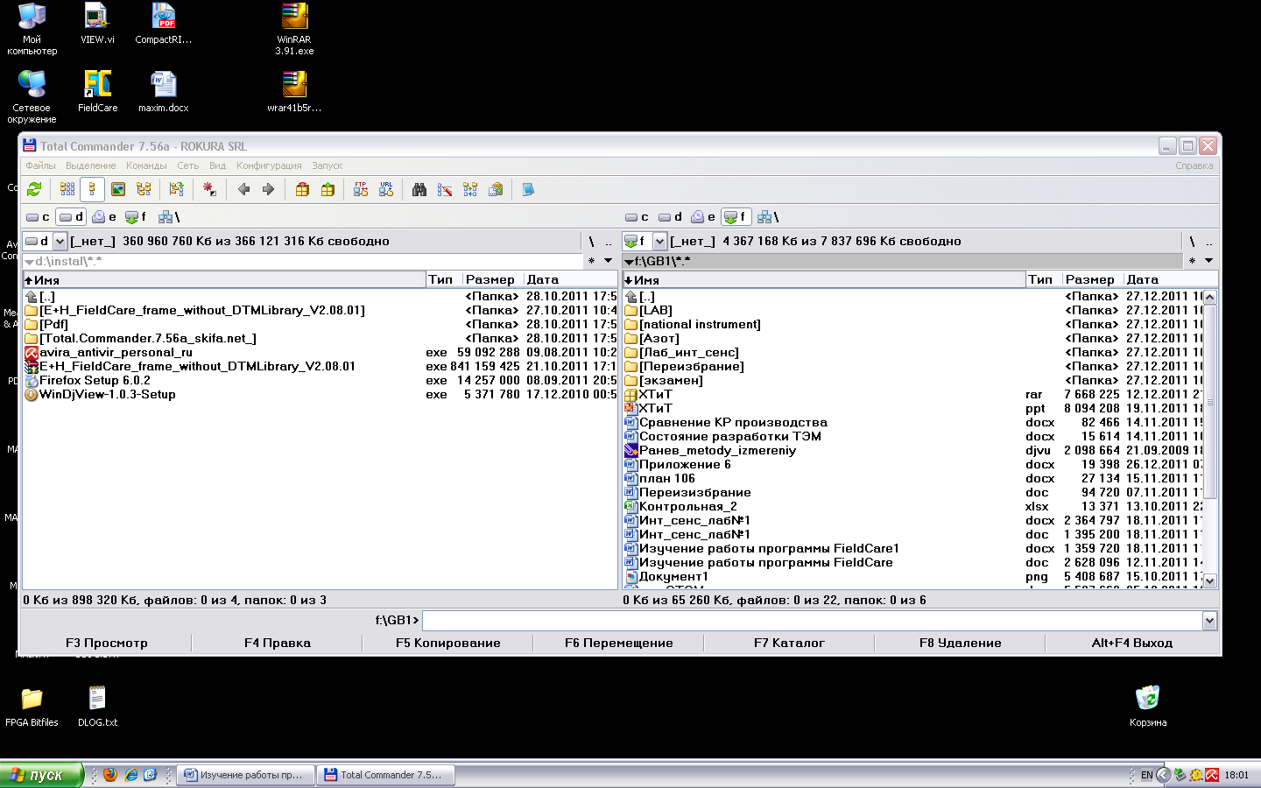Image resolution: width=1261 pixels, height=788 pixels.
Task: Switch to brief file names view
Action: (67, 189)
